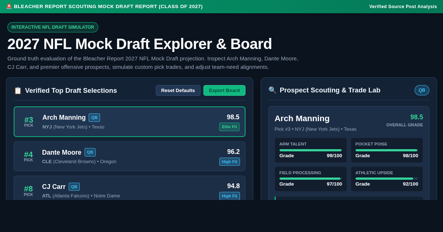443x232 pixels.
Task: Click the Arm Talent grade bar
Action: (311, 150)
